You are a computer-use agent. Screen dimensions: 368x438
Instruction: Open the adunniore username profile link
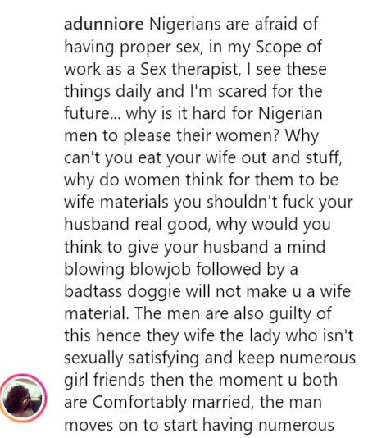[x=103, y=24]
